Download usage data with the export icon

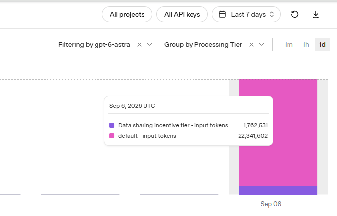pos(316,14)
